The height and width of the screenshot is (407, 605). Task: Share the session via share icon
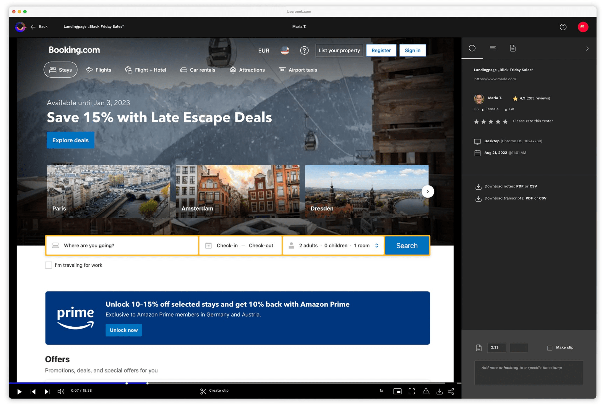click(451, 391)
